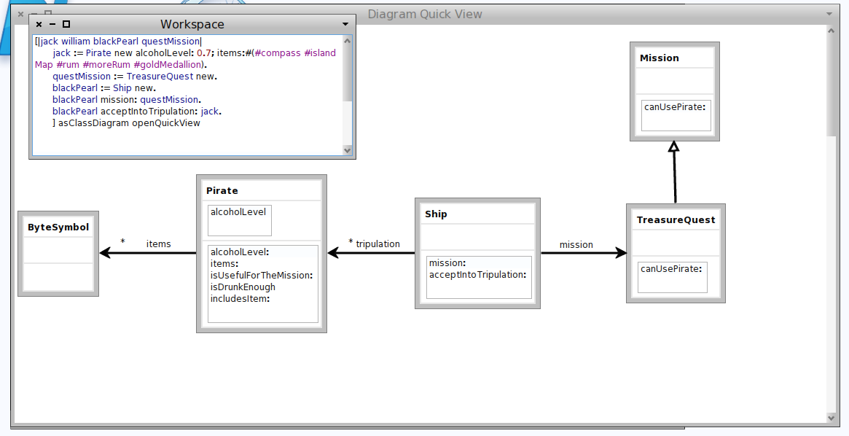Click 'blackPearl mission: questMission' code line
This screenshot has width=849, height=436.
pos(125,100)
